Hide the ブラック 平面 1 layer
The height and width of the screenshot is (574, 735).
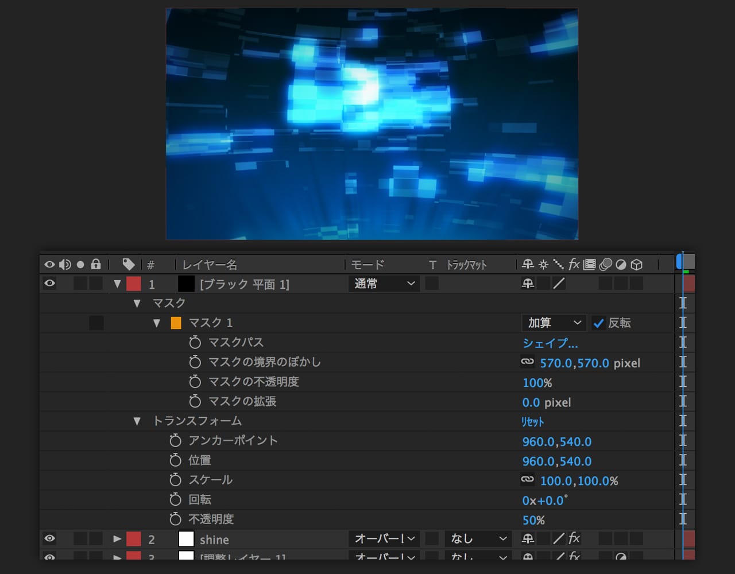pos(50,284)
